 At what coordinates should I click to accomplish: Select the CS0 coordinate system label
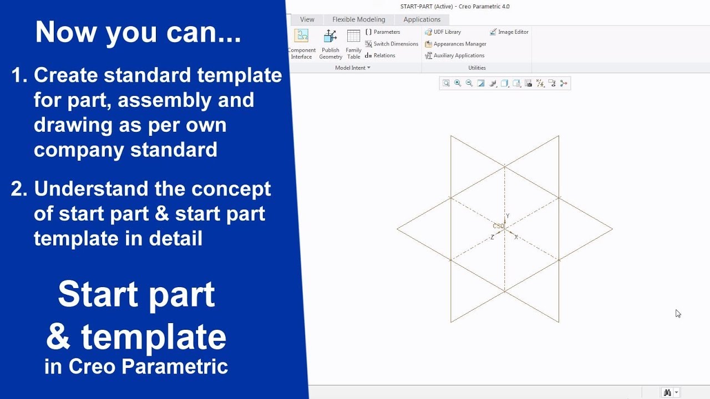[498, 226]
